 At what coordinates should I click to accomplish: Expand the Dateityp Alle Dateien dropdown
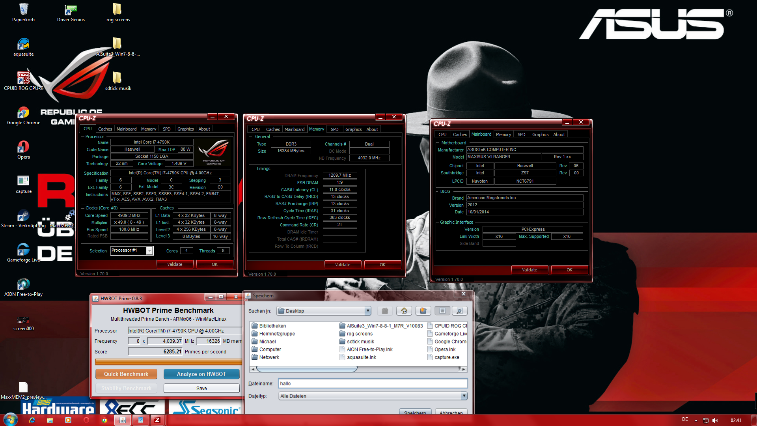(464, 396)
